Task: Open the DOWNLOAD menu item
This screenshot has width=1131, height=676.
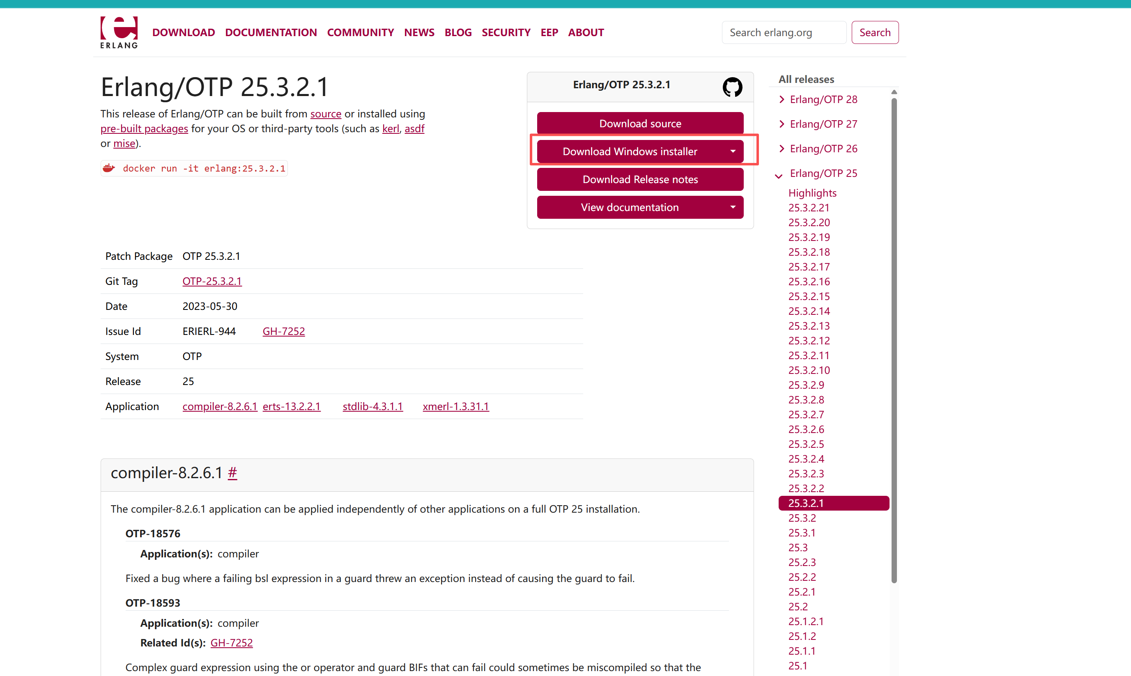Action: [183, 32]
